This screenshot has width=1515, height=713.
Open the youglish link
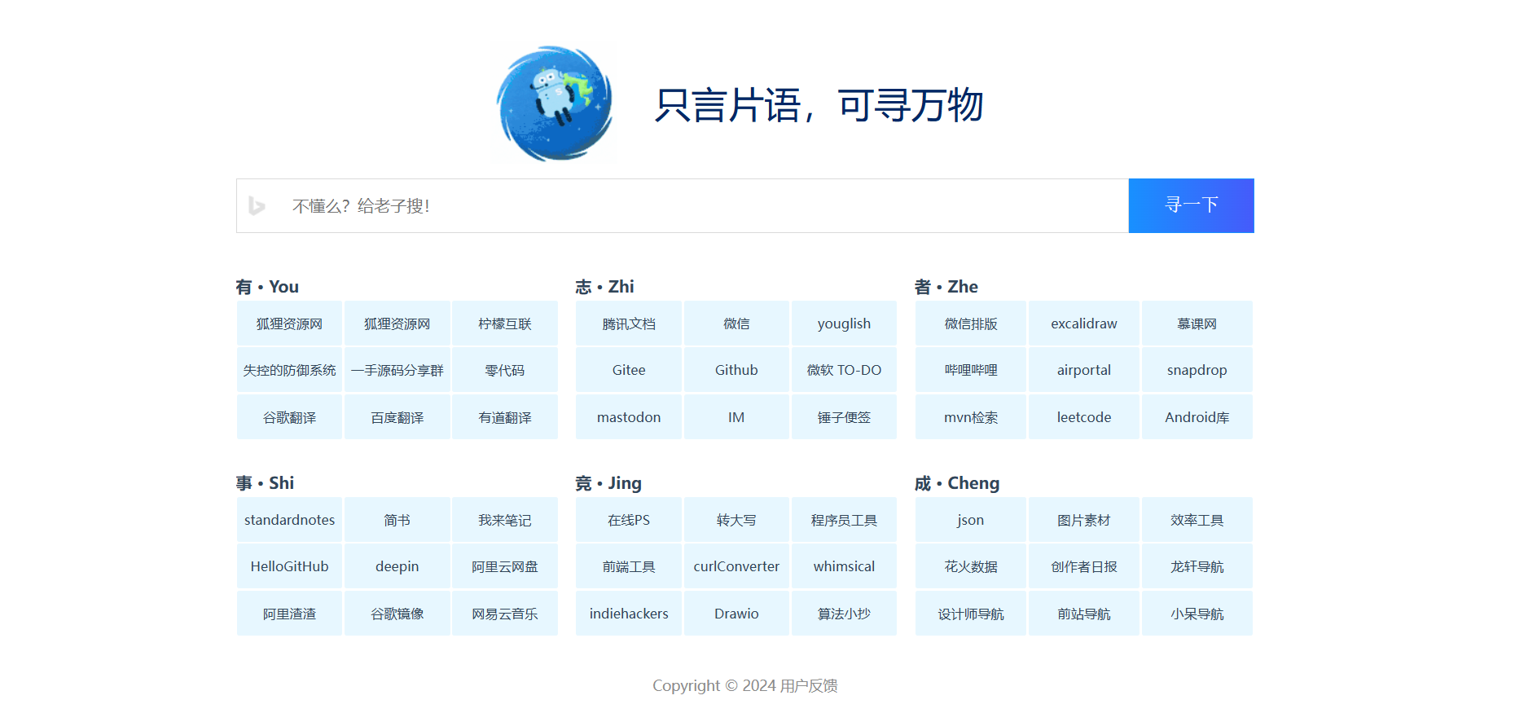[844, 323]
